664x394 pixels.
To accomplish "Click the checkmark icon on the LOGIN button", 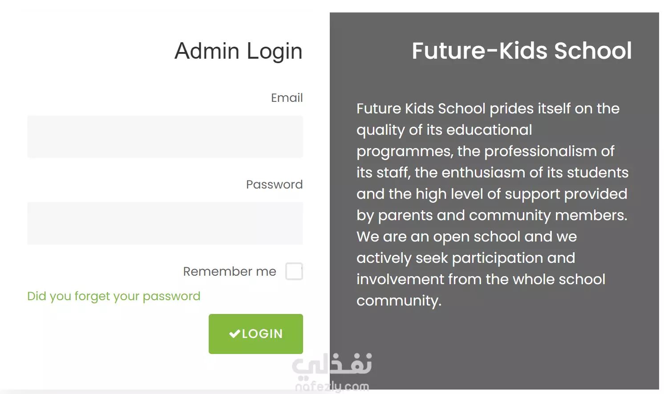I will coord(235,334).
